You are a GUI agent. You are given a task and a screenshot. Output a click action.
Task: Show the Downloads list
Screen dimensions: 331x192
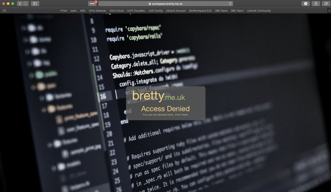pyautogui.click(x=305, y=4)
